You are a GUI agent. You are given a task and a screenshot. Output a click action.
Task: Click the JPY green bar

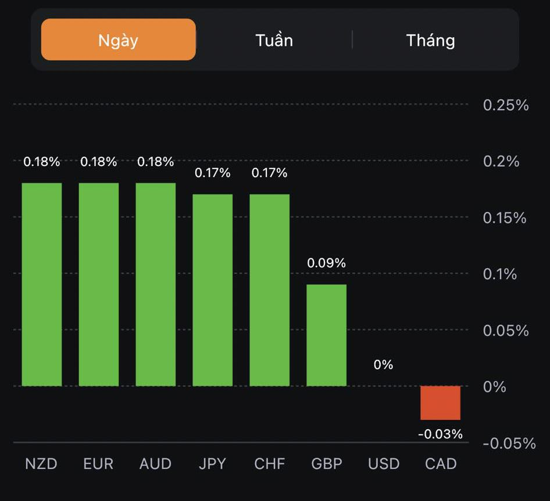[213, 290]
